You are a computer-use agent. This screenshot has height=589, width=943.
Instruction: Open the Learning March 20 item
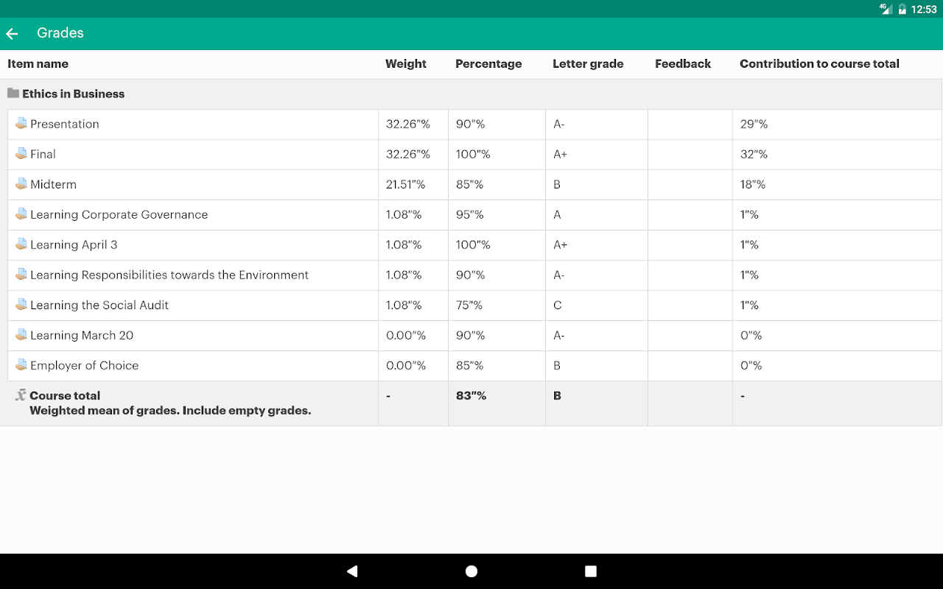(x=82, y=335)
